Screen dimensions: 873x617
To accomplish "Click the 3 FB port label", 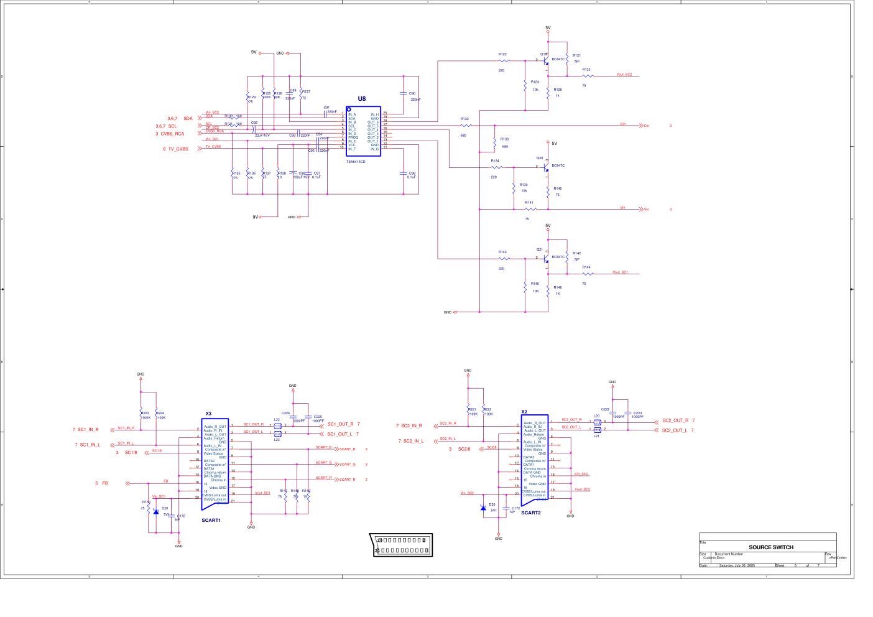I will pos(101,483).
